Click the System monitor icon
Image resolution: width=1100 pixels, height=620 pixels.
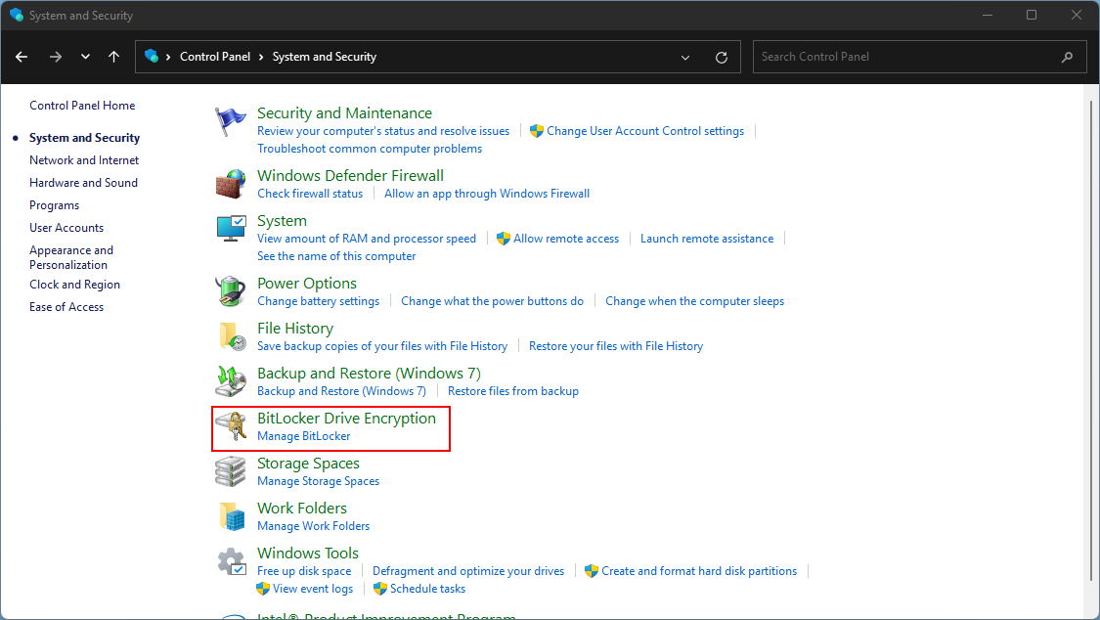(x=230, y=229)
